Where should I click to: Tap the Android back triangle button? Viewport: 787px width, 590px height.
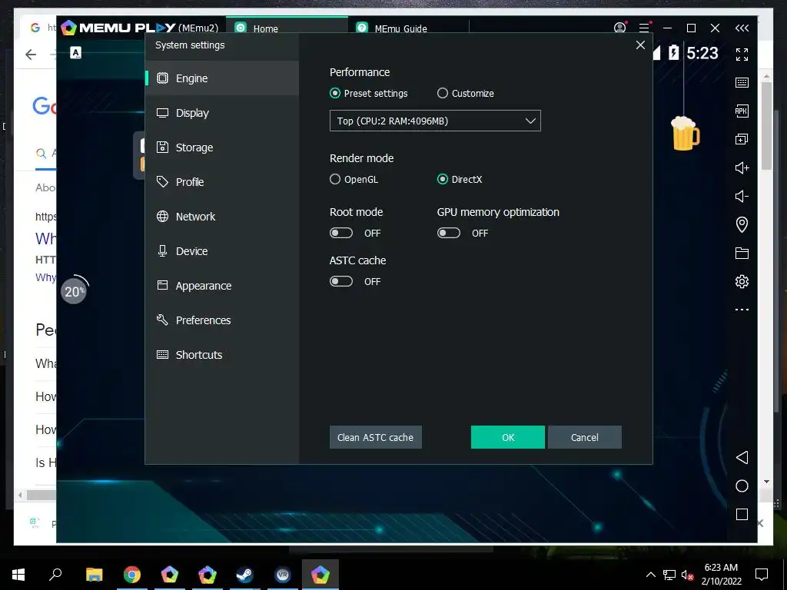[742, 458]
